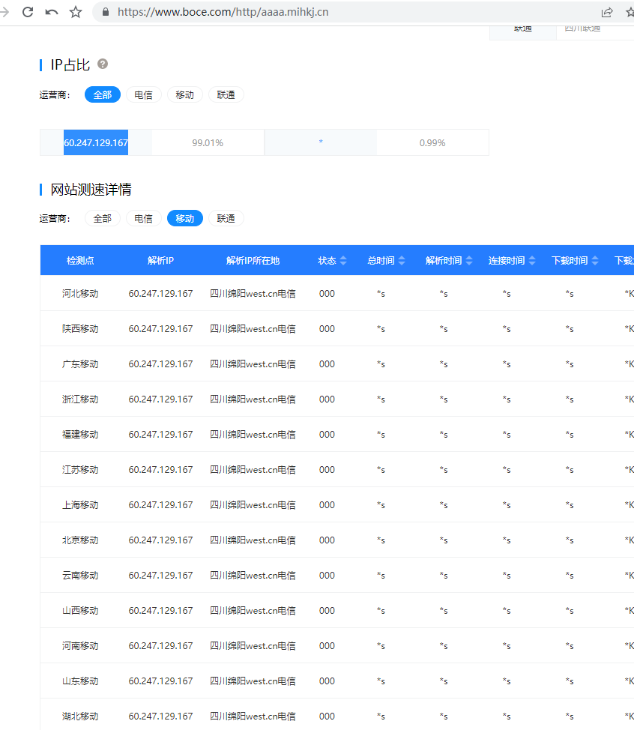Click the share page icon in address bar

(x=607, y=12)
